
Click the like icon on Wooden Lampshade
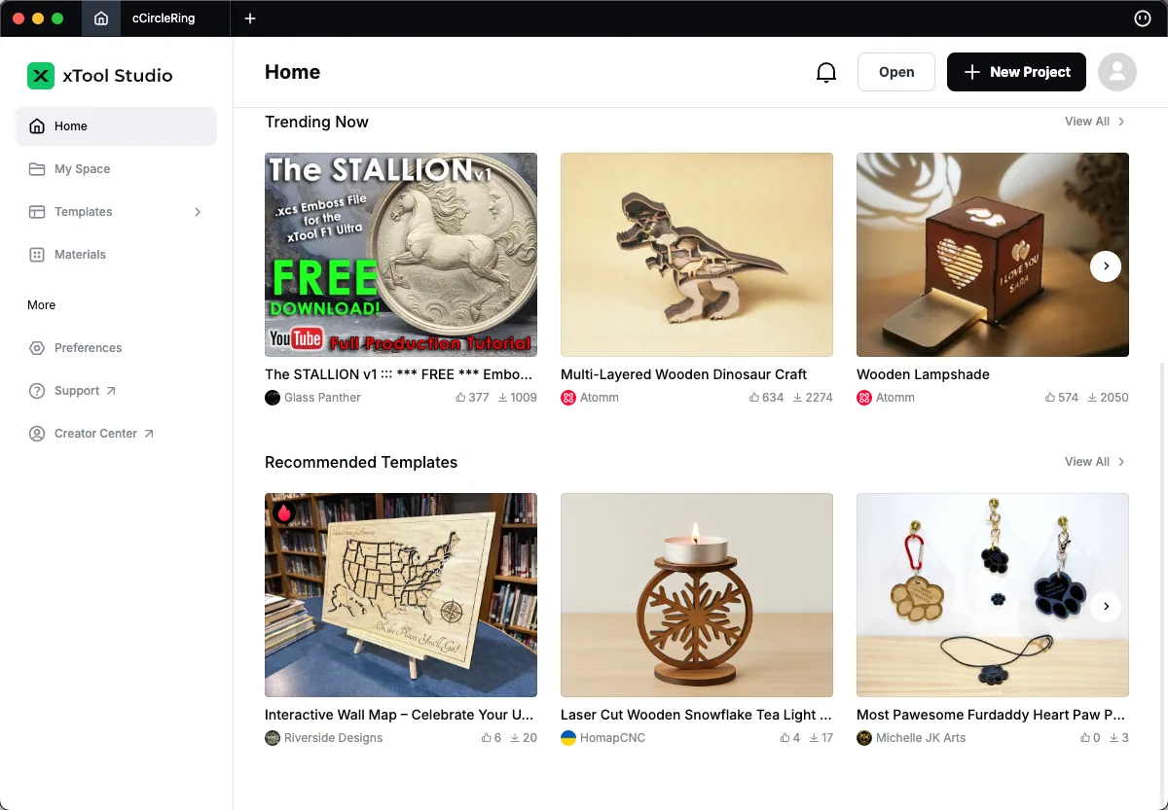[x=1050, y=398]
